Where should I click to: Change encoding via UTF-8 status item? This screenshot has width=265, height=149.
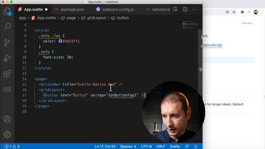(x=146, y=147)
